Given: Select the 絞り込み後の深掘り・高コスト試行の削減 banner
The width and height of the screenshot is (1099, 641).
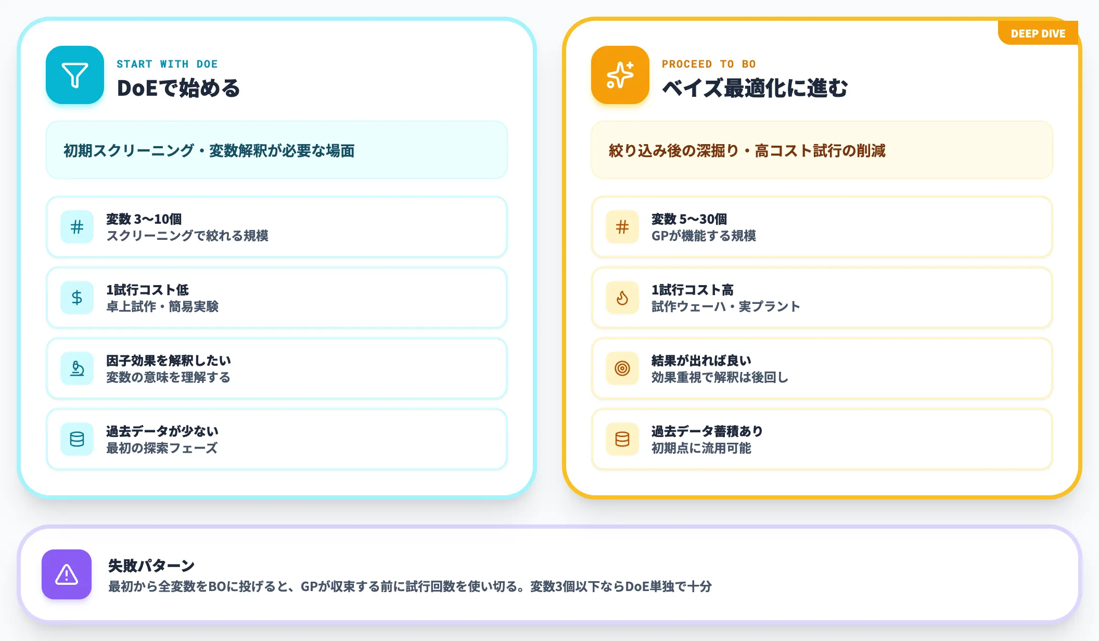Looking at the screenshot, I should tap(822, 150).
